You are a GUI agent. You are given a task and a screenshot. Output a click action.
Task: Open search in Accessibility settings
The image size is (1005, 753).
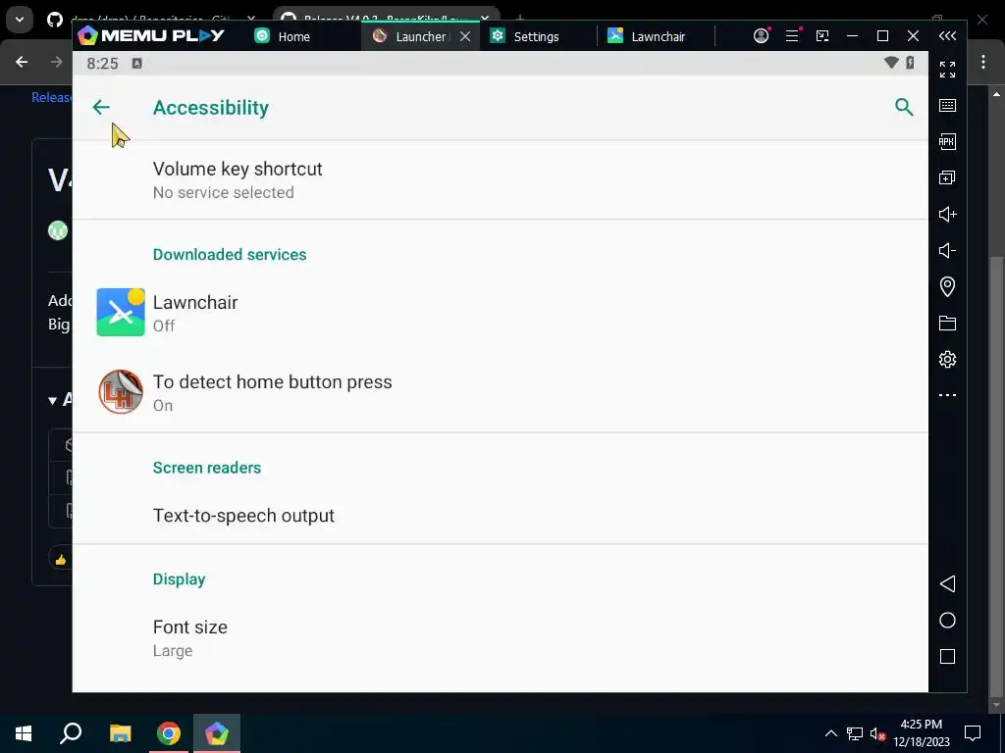[x=904, y=107]
